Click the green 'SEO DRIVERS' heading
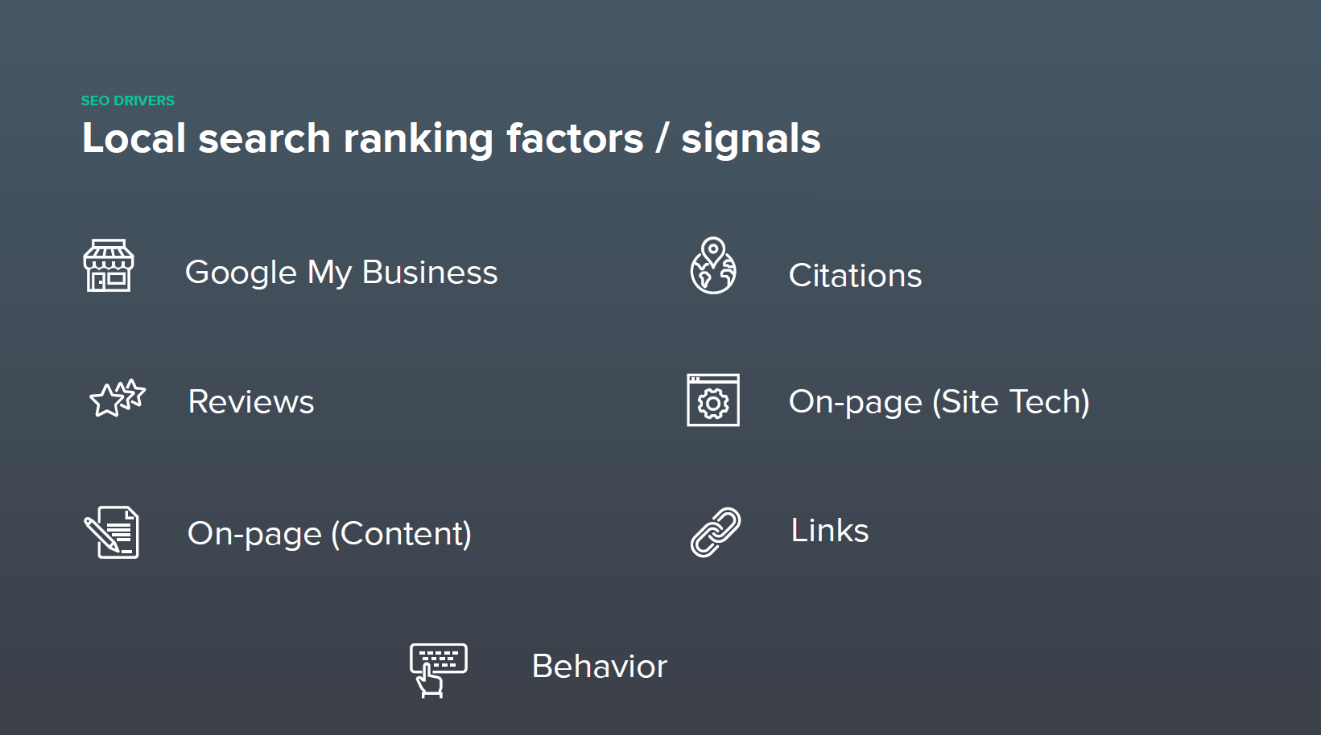The width and height of the screenshot is (1321, 735). pyautogui.click(x=128, y=101)
